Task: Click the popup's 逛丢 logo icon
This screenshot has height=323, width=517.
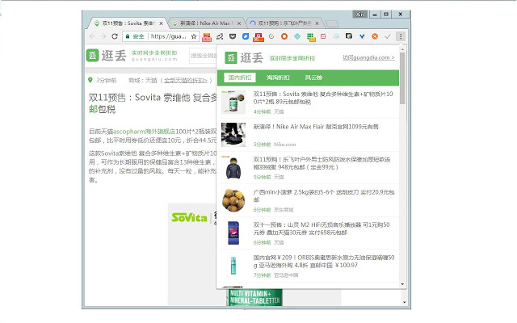Action: coord(231,57)
